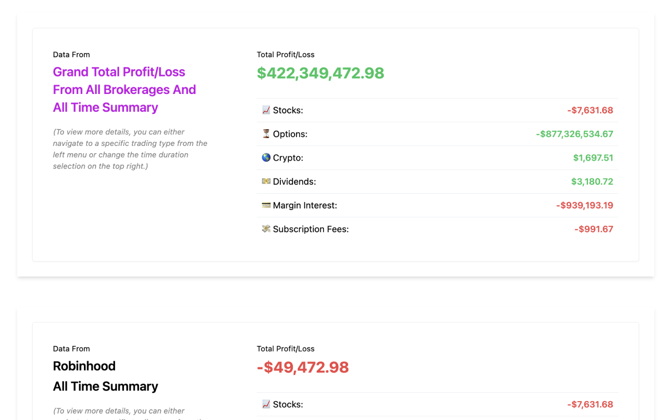Viewport: 672px width, 420px height.
Task: Click the Margin Interest amount -$939,193.19
Action: (x=584, y=205)
